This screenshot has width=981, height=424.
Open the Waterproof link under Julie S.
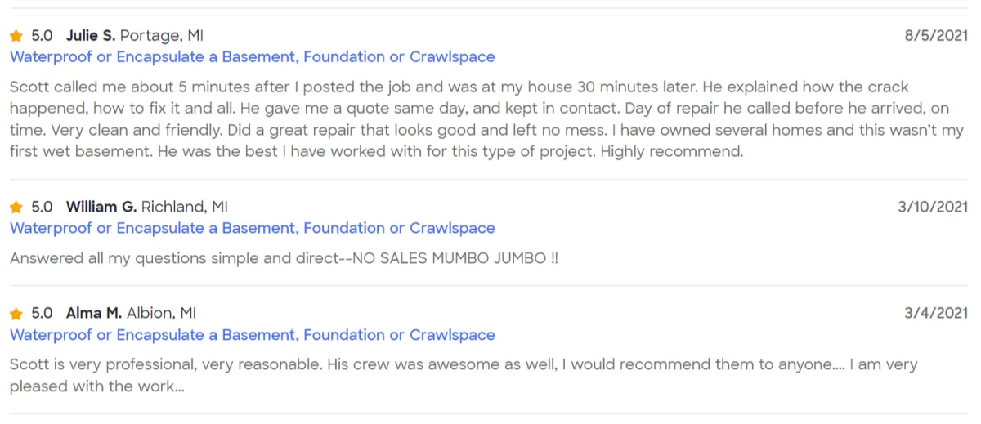click(253, 57)
